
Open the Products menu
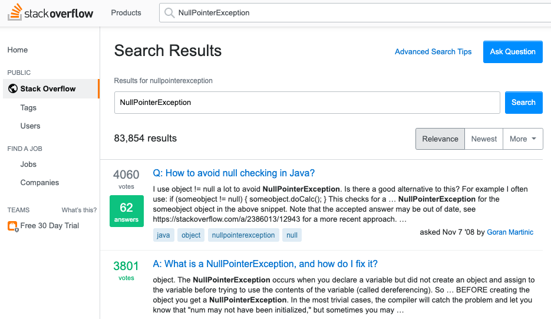(126, 13)
